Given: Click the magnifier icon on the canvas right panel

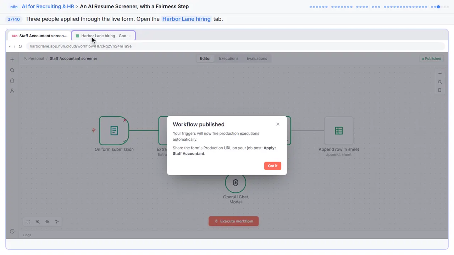Looking at the screenshot, I should (440, 82).
